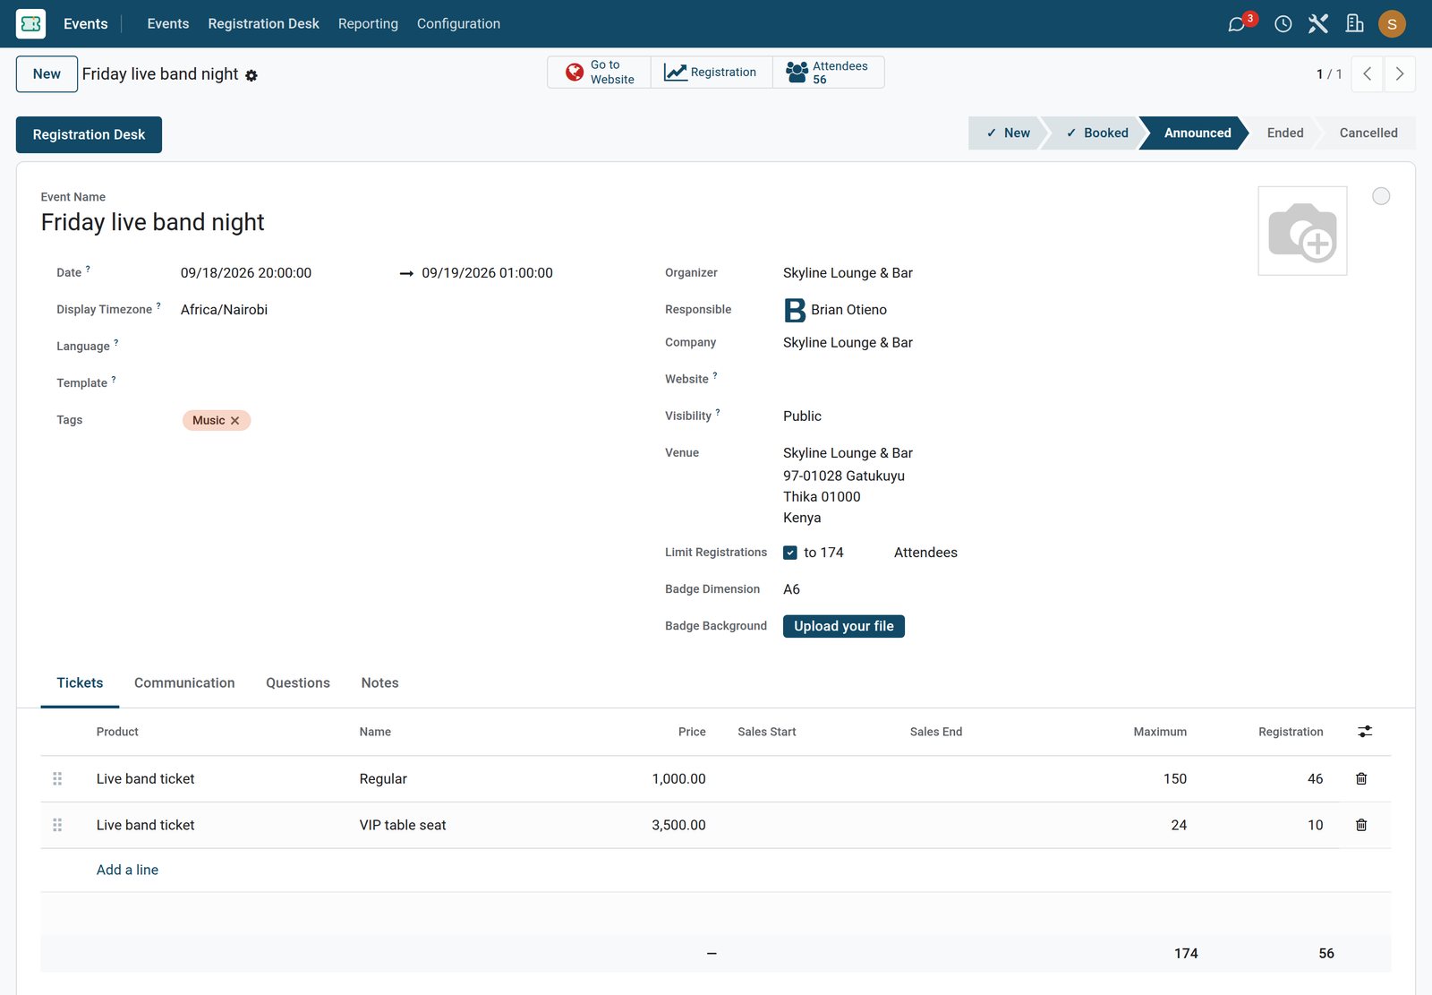Go to next record arrow
This screenshot has width=1432, height=995.
click(x=1400, y=74)
